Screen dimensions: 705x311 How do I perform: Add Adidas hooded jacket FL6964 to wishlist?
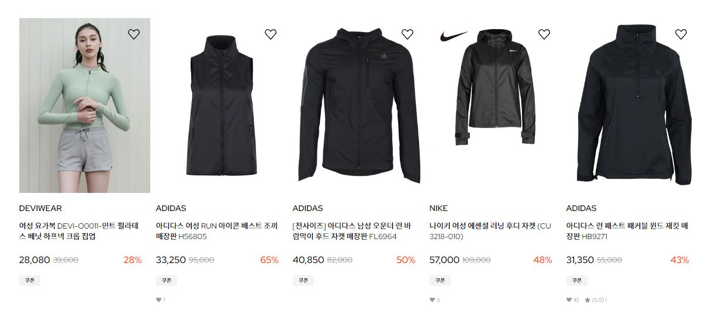(407, 34)
